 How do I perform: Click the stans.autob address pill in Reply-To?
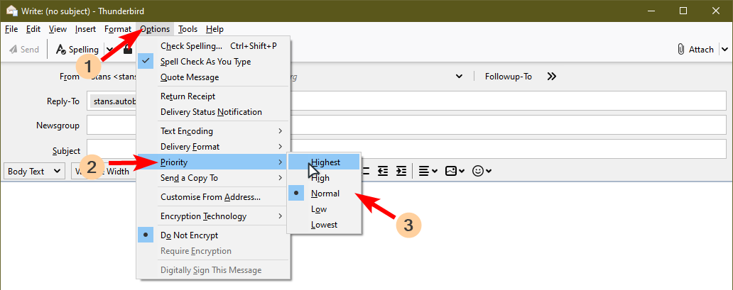(114, 101)
